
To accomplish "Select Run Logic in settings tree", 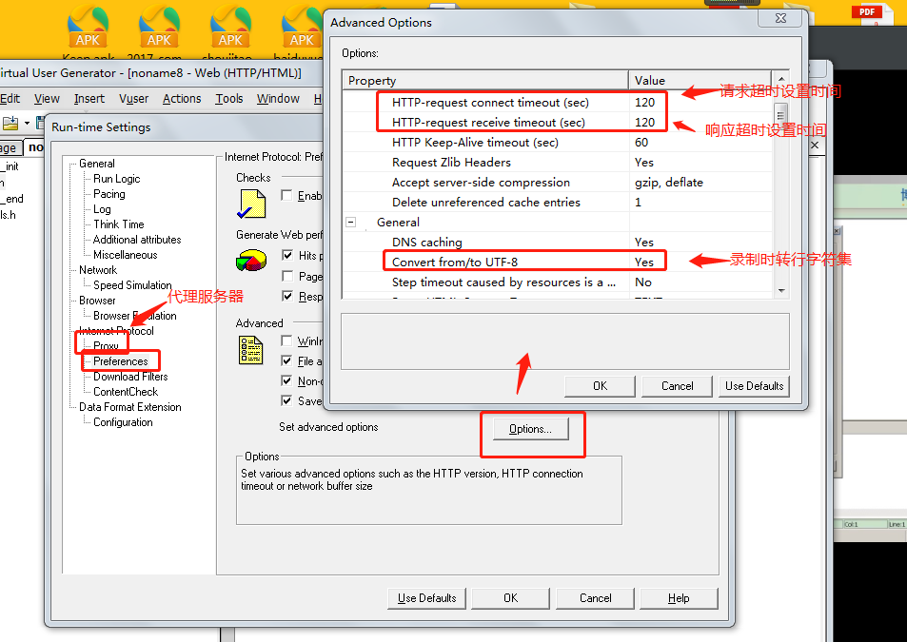I will pos(116,179).
